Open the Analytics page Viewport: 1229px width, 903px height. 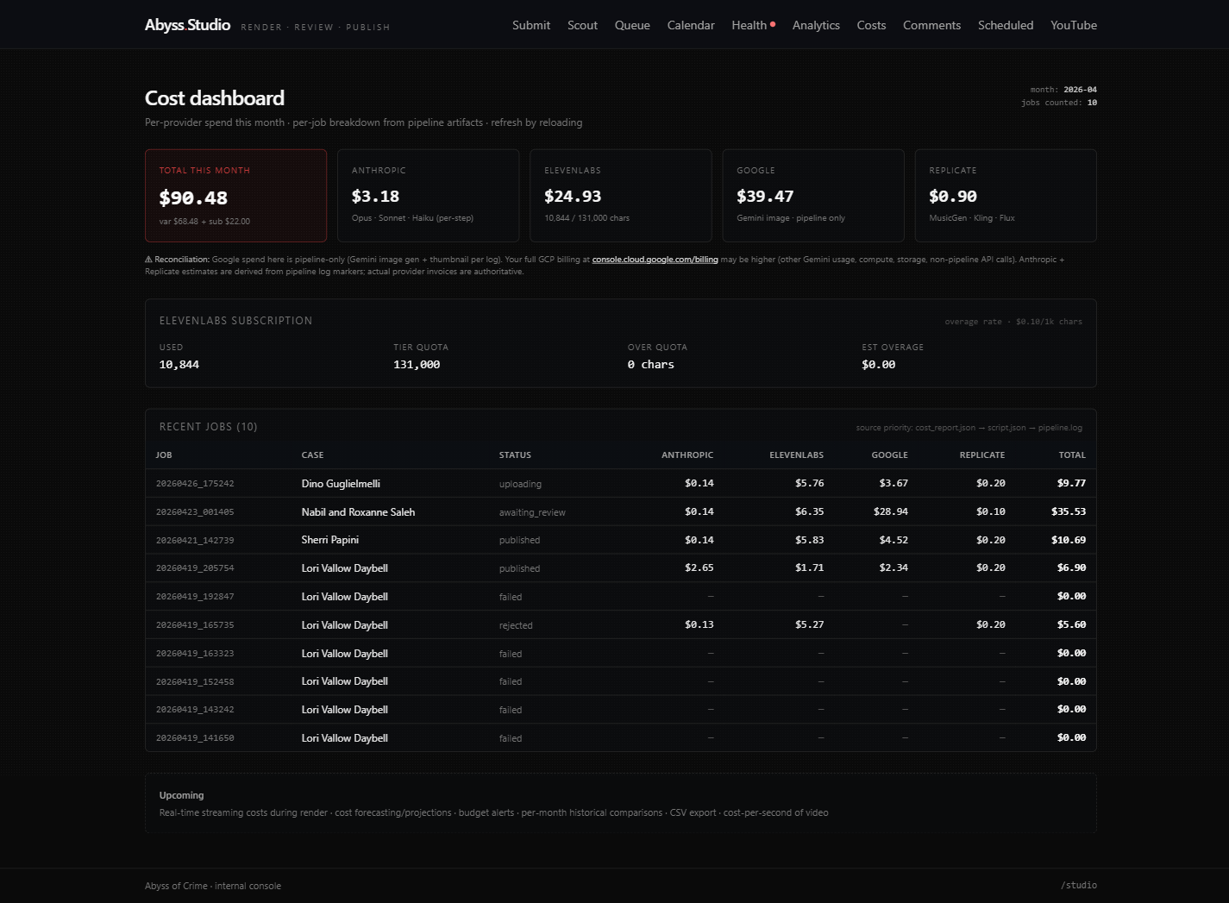pyautogui.click(x=815, y=25)
